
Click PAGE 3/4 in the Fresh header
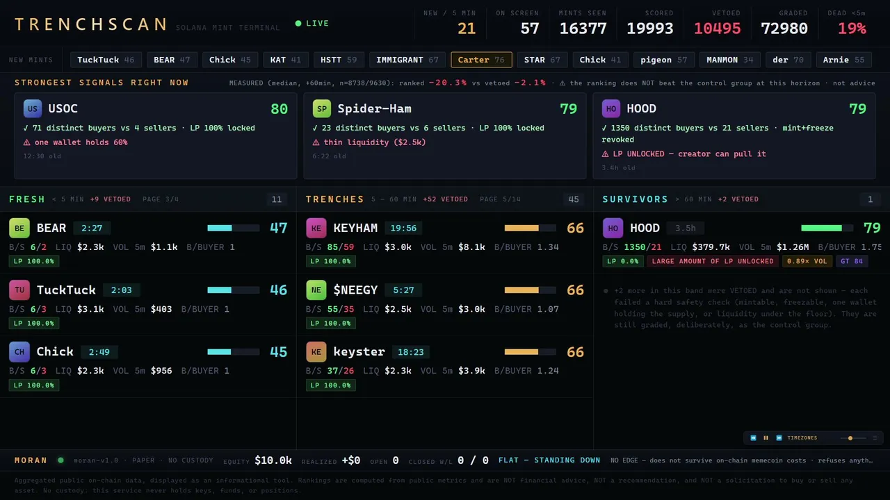click(x=161, y=199)
